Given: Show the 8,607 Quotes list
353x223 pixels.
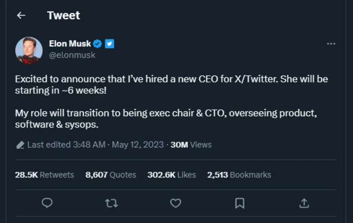Looking at the screenshot, I should click(x=111, y=175).
